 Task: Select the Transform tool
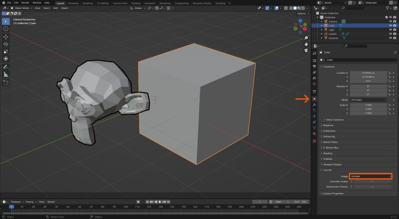[x=6, y=59]
